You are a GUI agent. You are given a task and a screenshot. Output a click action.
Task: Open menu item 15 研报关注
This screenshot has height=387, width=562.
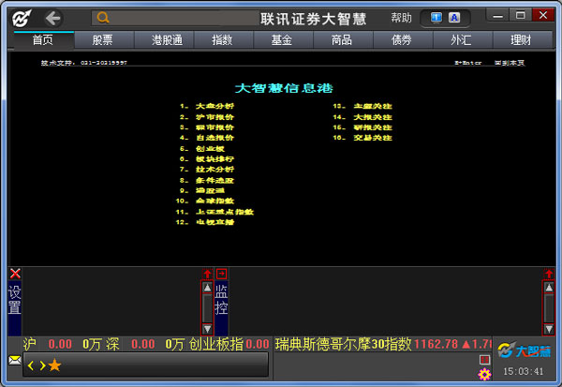[362, 127]
